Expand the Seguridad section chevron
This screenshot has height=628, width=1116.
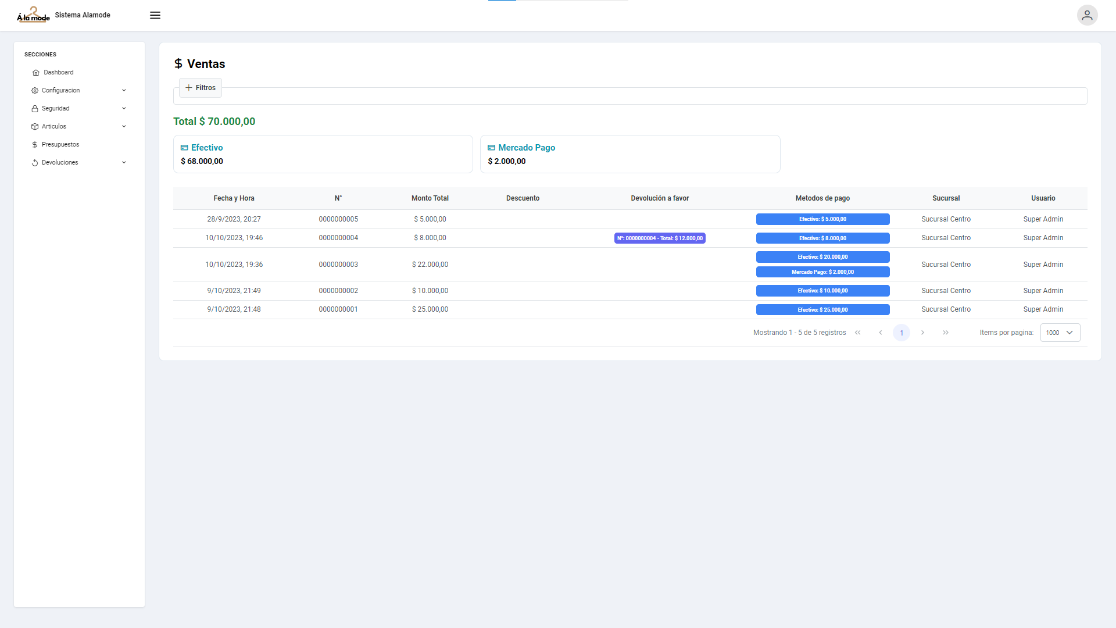click(x=124, y=109)
